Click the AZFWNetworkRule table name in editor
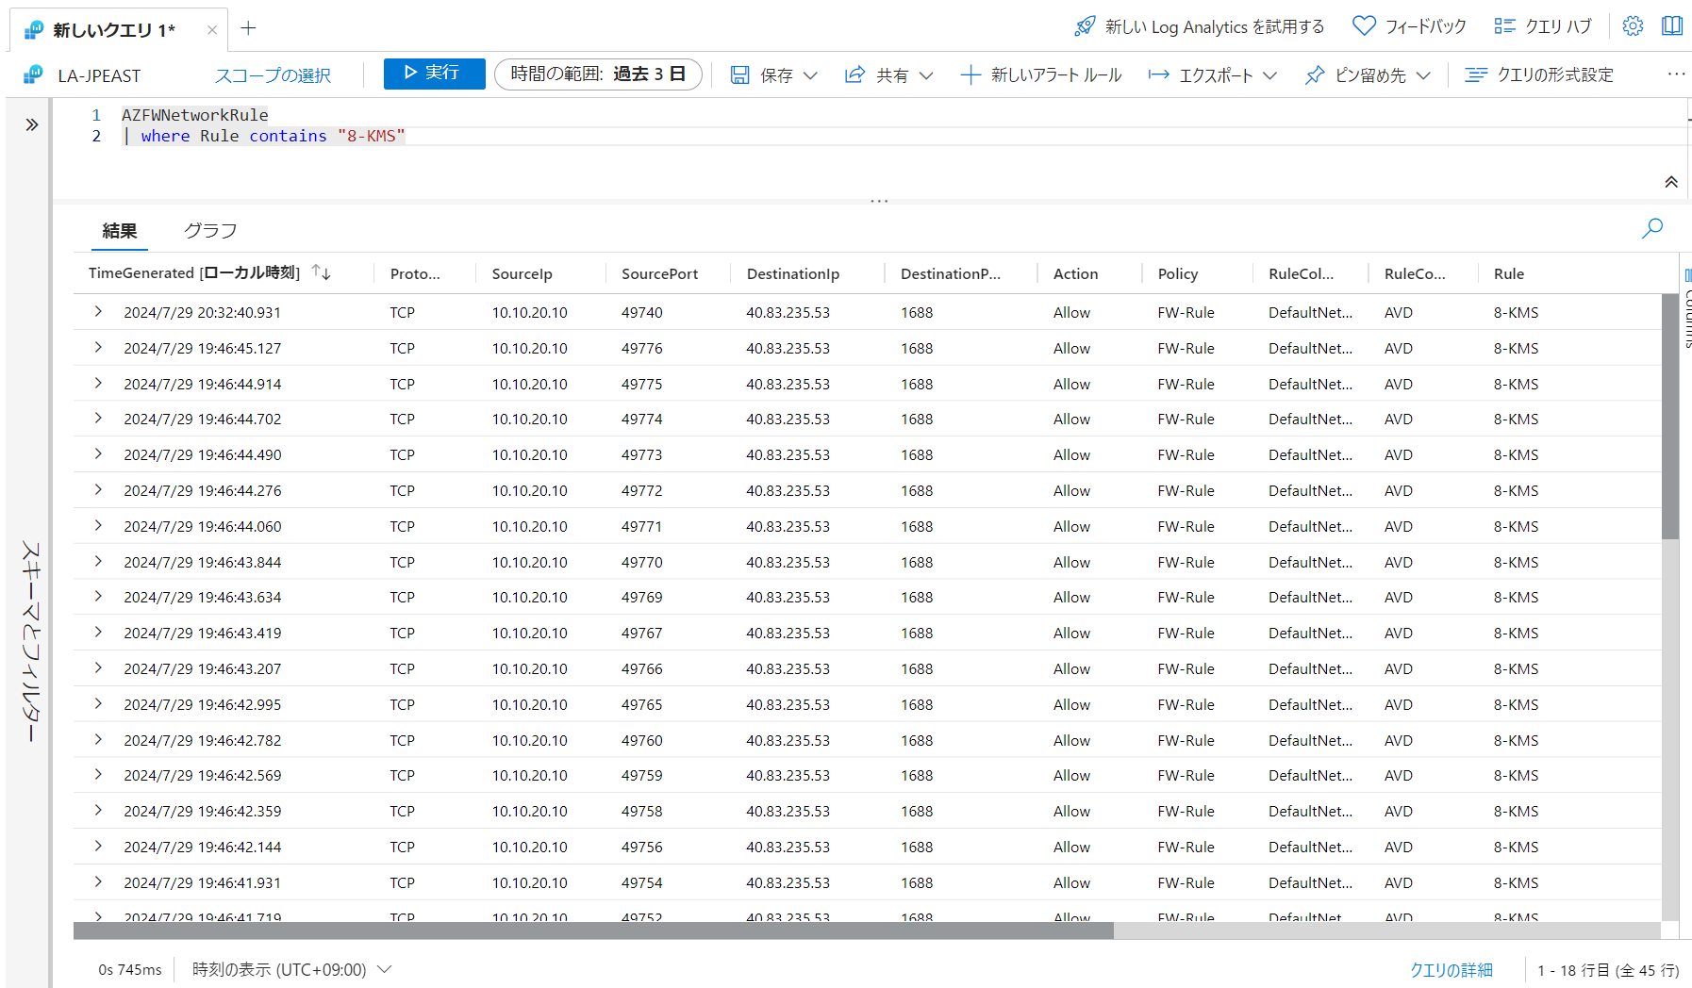1692x988 pixels. [x=195, y=115]
